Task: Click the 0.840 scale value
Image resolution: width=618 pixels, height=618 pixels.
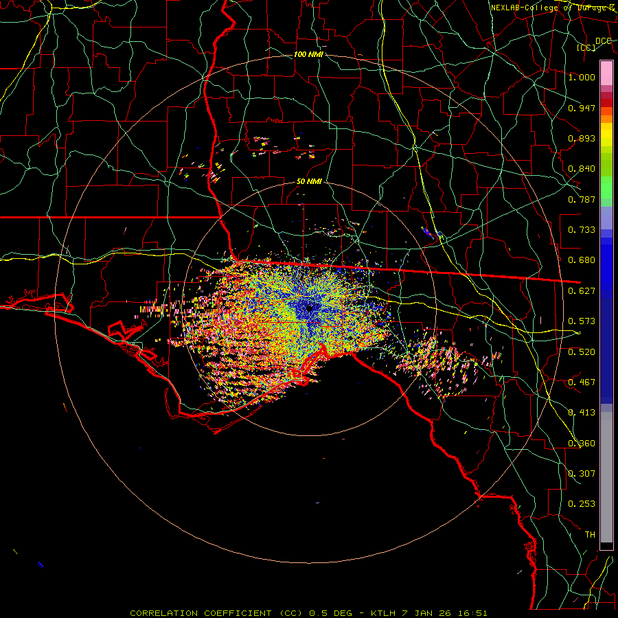Action: point(582,169)
